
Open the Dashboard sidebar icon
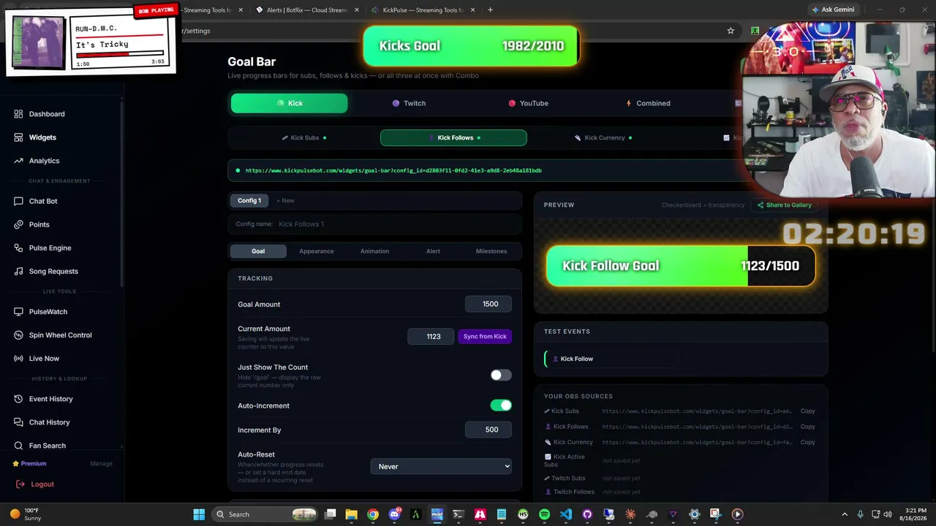pyautogui.click(x=18, y=114)
